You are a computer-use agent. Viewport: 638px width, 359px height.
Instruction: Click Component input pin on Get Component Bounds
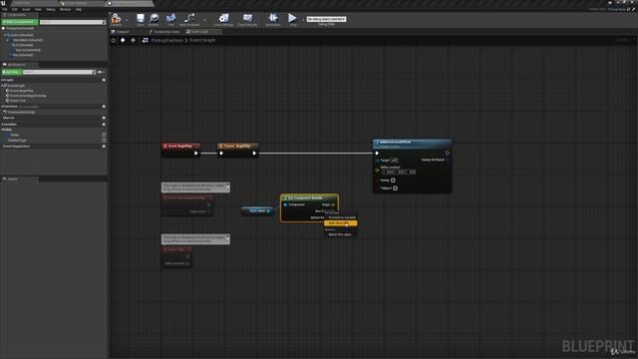click(285, 204)
